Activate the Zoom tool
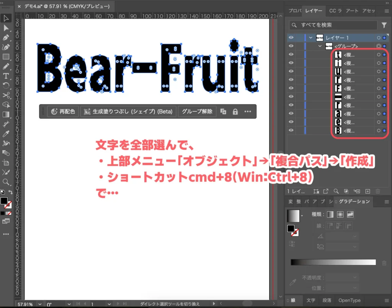Screen dimensions: 392x308 pyautogui.click(x=6, y=182)
